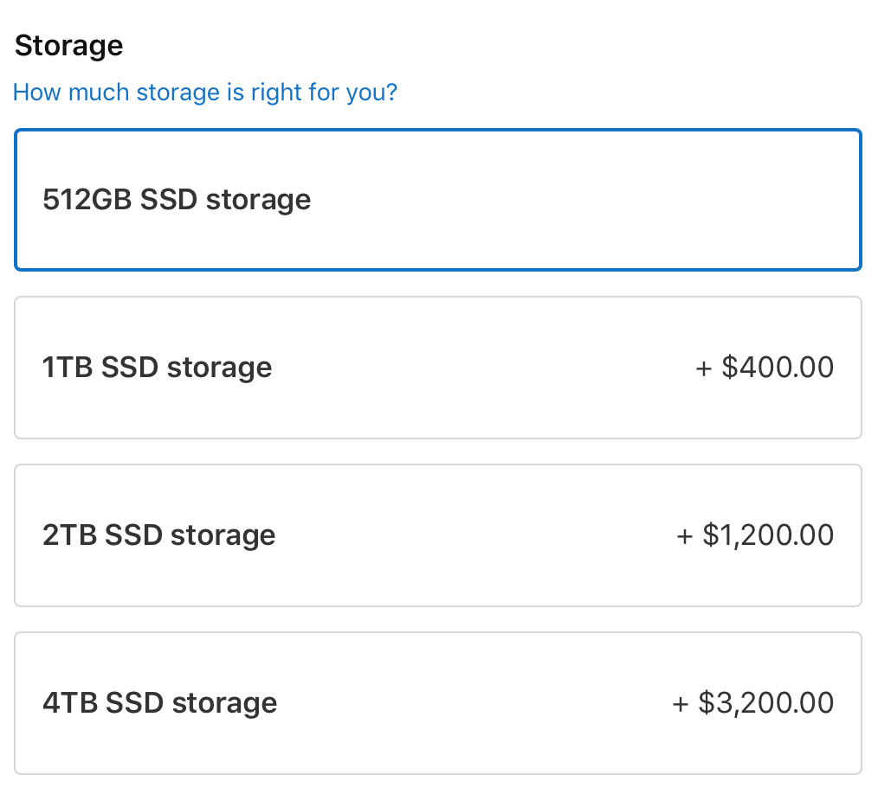
Task: Click empty area inside the 4TB card
Action: pyautogui.click(x=476, y=702)
